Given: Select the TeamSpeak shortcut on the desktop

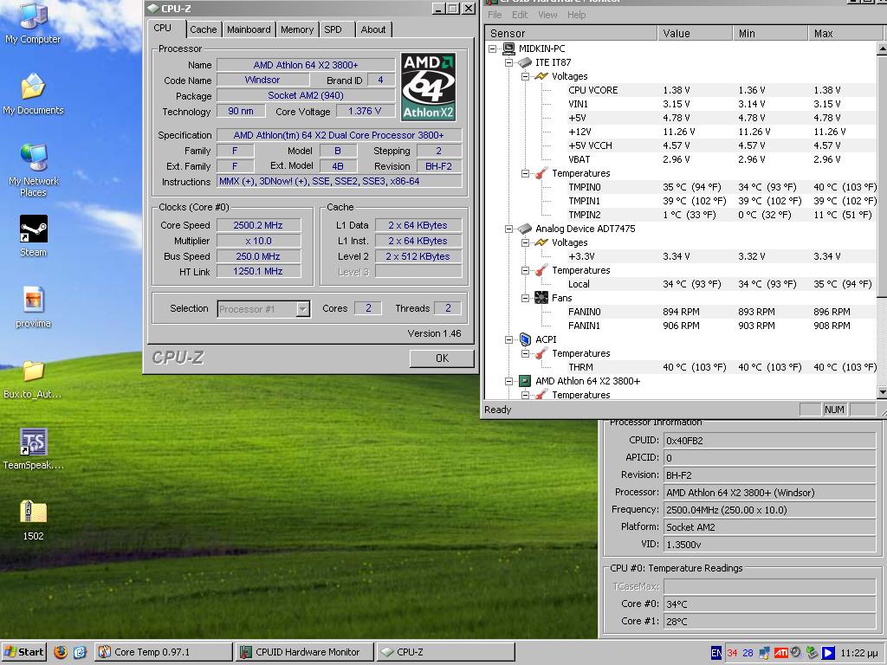Looking at the screenshot, I should tap(34, 449).
